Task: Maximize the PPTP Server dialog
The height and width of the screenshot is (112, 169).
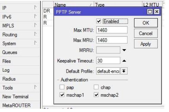Action: click(x=150, y=12)
